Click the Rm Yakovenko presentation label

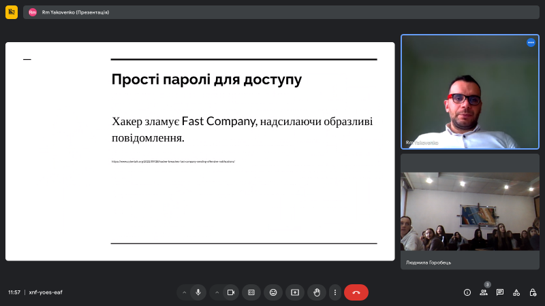(x=76, y=12)
